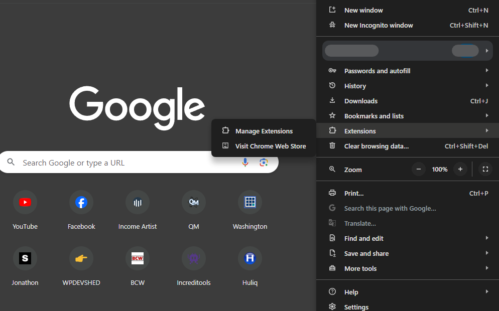Click the Chrome Web Store icon in submenu
The image size is (499, 311).
[x=225, y=145]
